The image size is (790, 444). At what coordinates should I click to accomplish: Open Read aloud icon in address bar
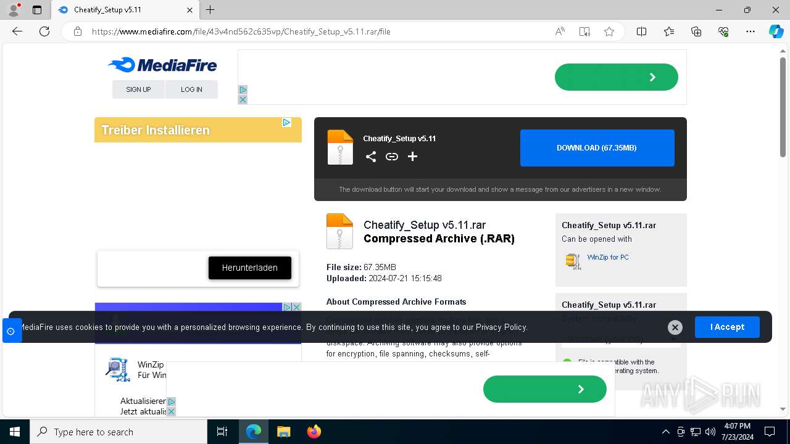pos(560,31)
